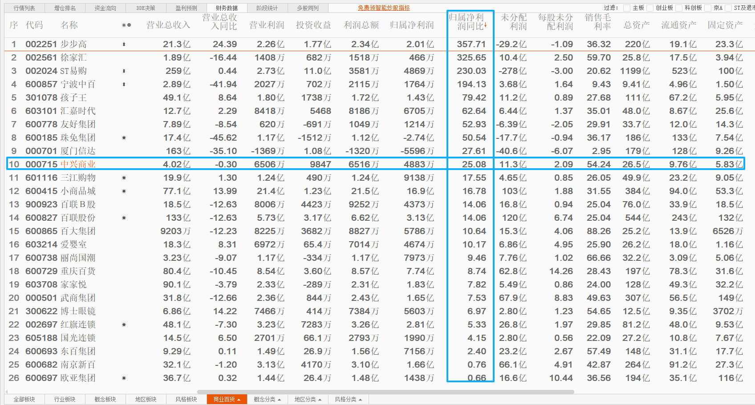Select stock row 中兴商业

click(376, 164)
